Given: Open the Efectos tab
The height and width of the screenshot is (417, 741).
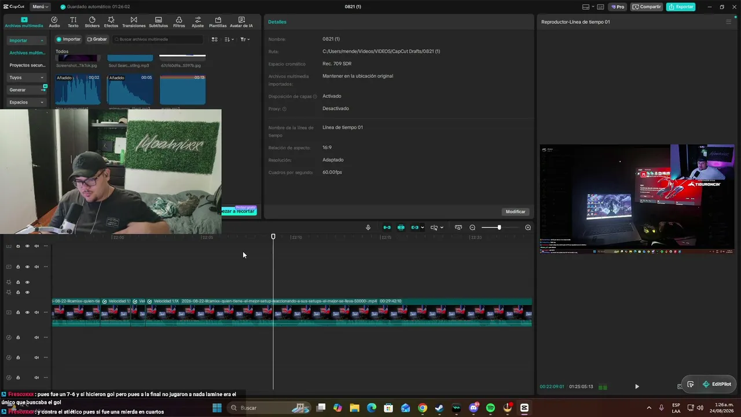Looking at the screenshot, I should pyautogui.click(x=111, y=22).
